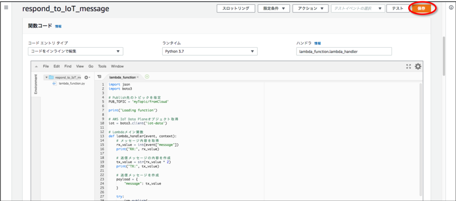Toggle fullscreen mode in code editor
The image size is (456, 201).
409,66
